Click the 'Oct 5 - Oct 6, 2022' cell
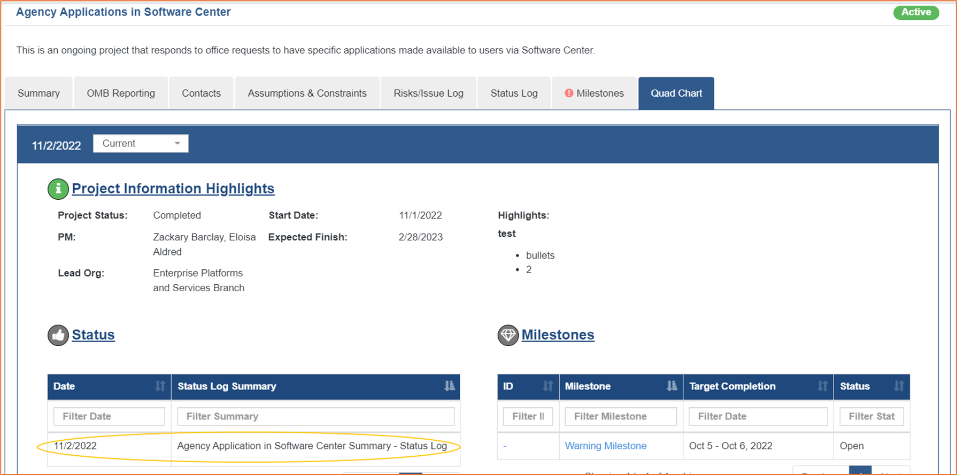The image size is (957, 475). [730, 446]
